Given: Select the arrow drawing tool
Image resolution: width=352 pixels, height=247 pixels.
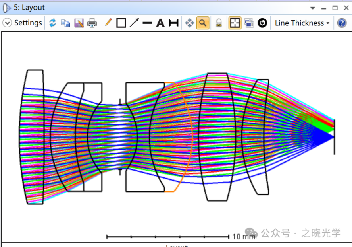Looking at the screenshot, I should click(x=134, y=23).
